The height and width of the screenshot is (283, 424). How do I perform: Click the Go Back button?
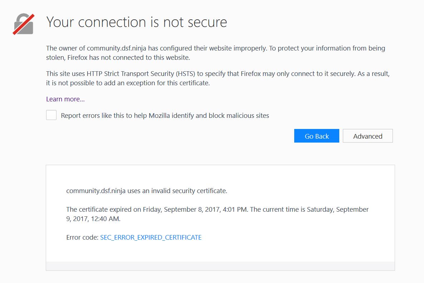(316, 136)
